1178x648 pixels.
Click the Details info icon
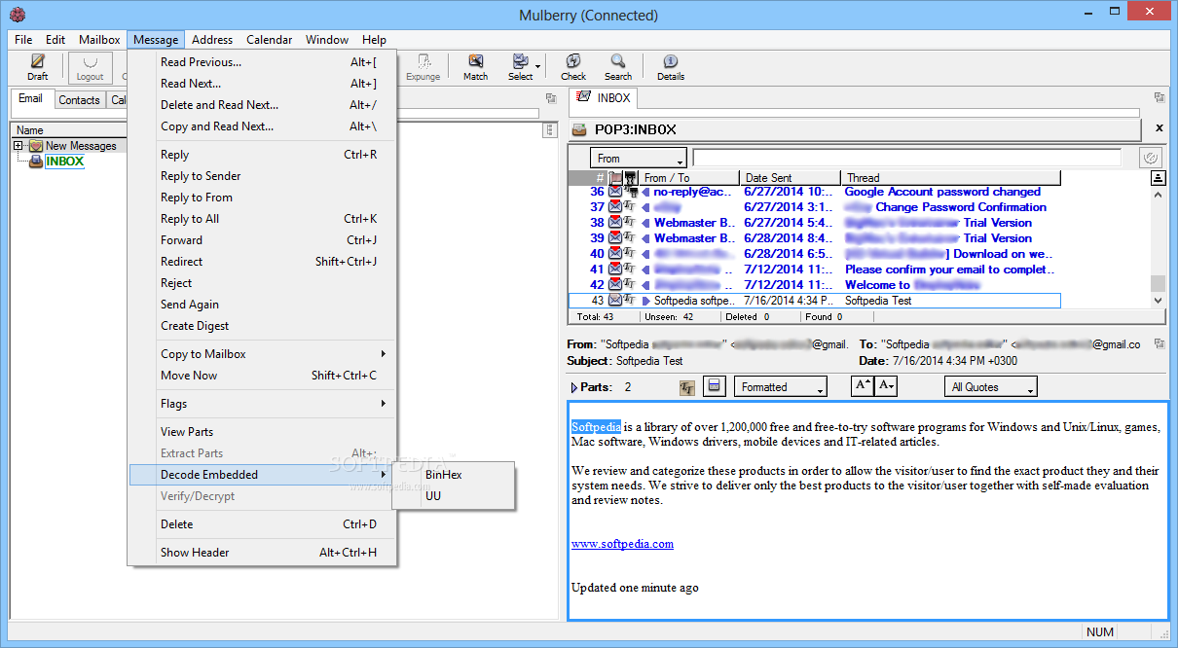(x=670, y=61)
